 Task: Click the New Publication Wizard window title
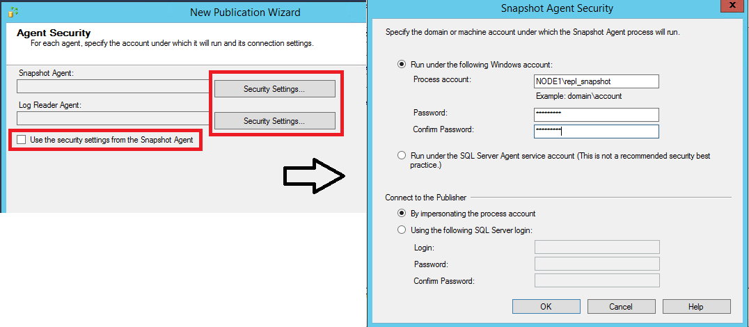pyautogui.click(x=246, y=13)
